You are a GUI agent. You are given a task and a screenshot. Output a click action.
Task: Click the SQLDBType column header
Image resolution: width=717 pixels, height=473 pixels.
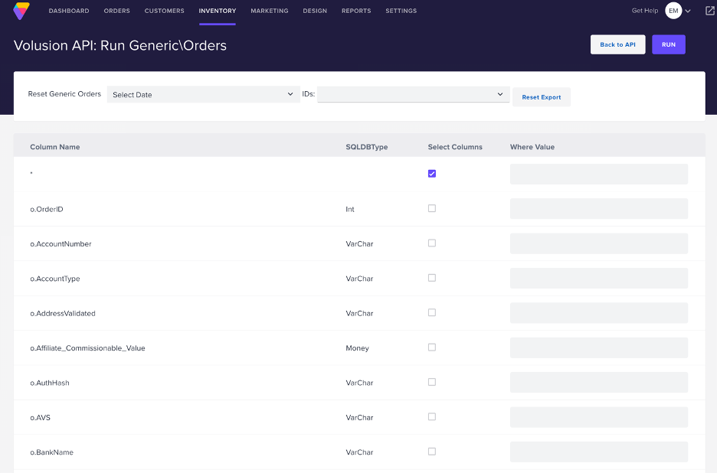[367, 147]
